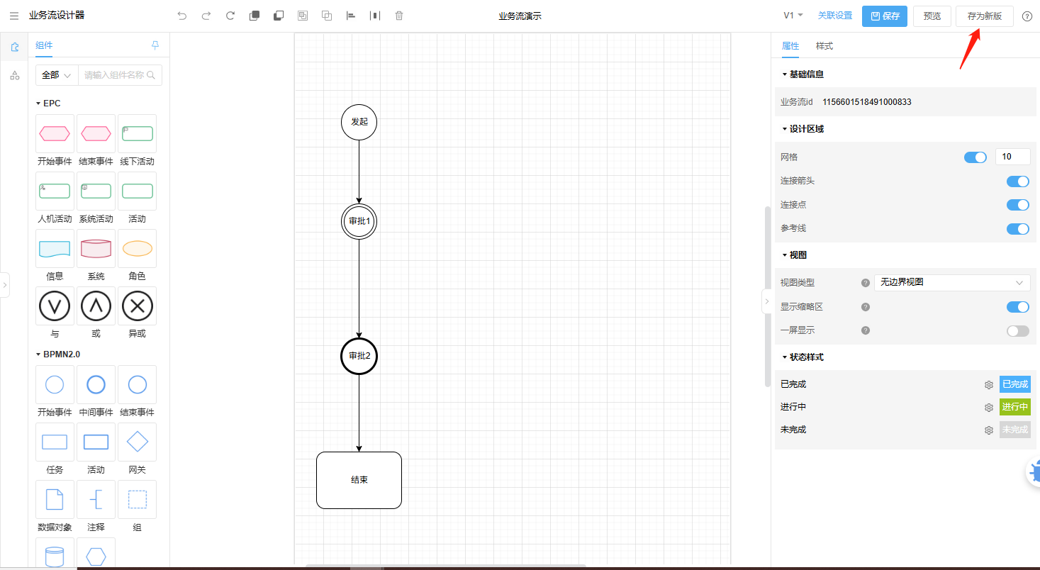Viewport: 1040px width, 570px height.
Task: Select the 注释 bracket component
Action: (96, 499)
